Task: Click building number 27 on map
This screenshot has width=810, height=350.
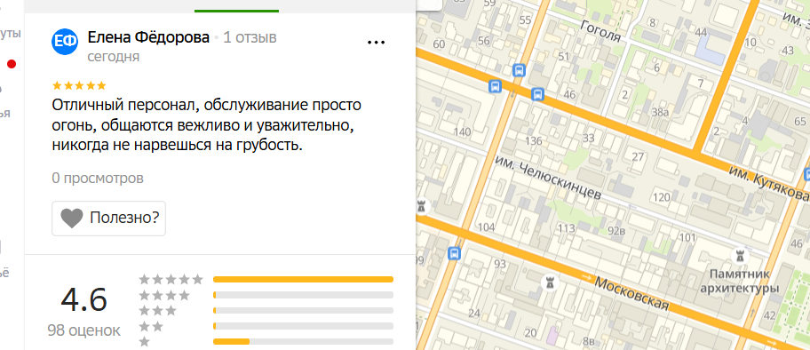Action: click(638, 157)
